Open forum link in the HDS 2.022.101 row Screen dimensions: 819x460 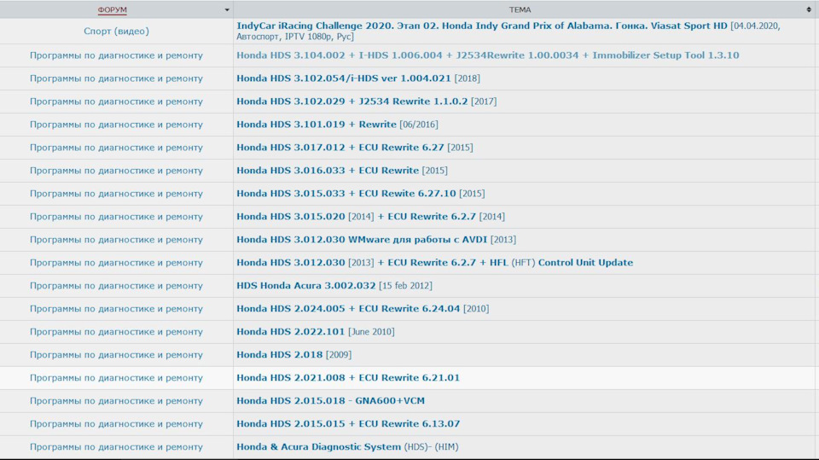117,331
